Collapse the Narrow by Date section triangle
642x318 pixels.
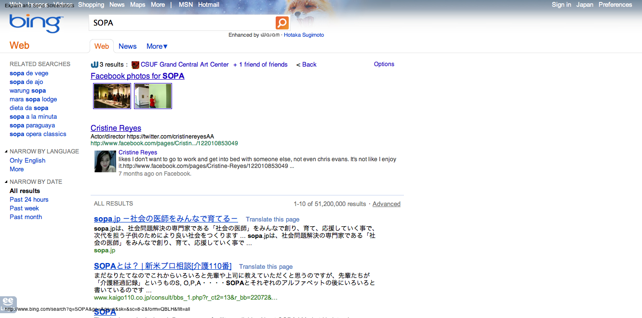(6, 182)
